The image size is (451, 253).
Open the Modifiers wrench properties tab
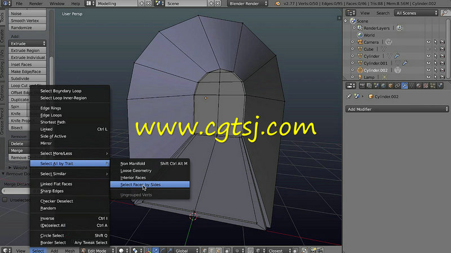click(404, 86)
